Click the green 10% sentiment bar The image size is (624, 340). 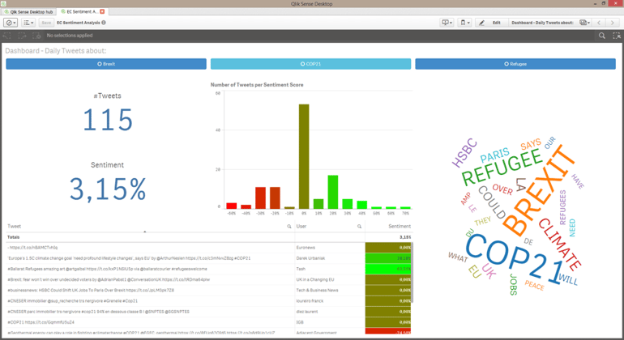318,204
